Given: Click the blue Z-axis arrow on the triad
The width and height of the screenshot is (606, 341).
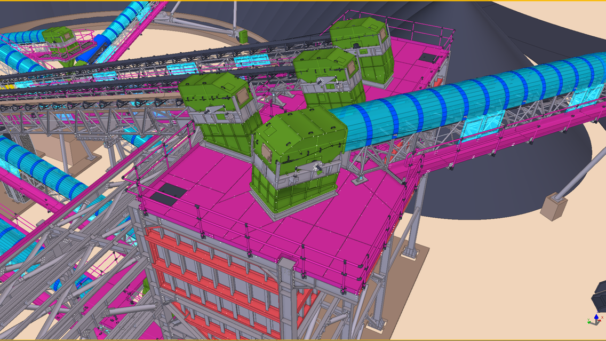Looking at the screenshot, I should point(596,315).
